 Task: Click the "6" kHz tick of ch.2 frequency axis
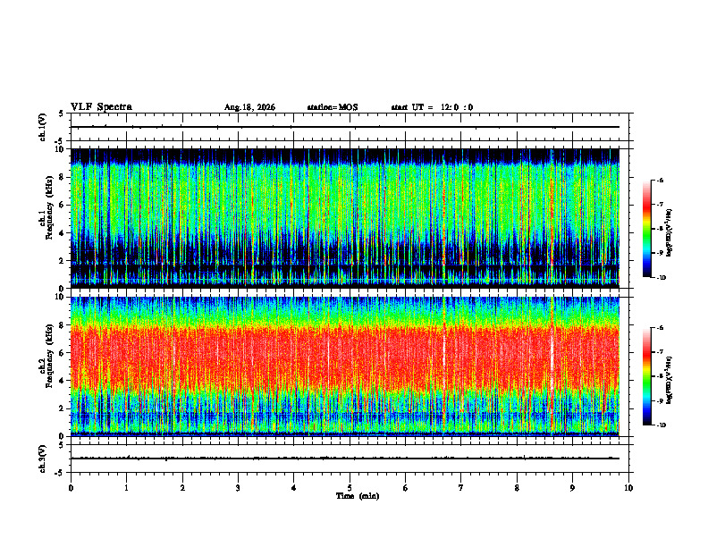(x=62, y=353)
